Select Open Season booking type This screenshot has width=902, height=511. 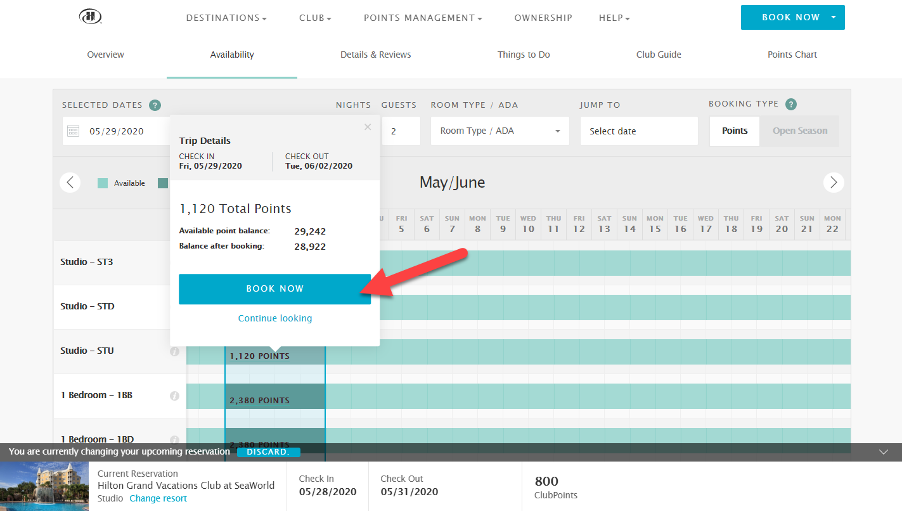800,131
